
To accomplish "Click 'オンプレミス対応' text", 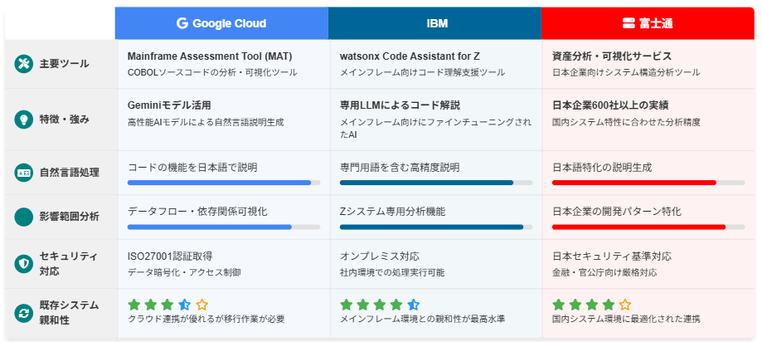I will [380, 256].
